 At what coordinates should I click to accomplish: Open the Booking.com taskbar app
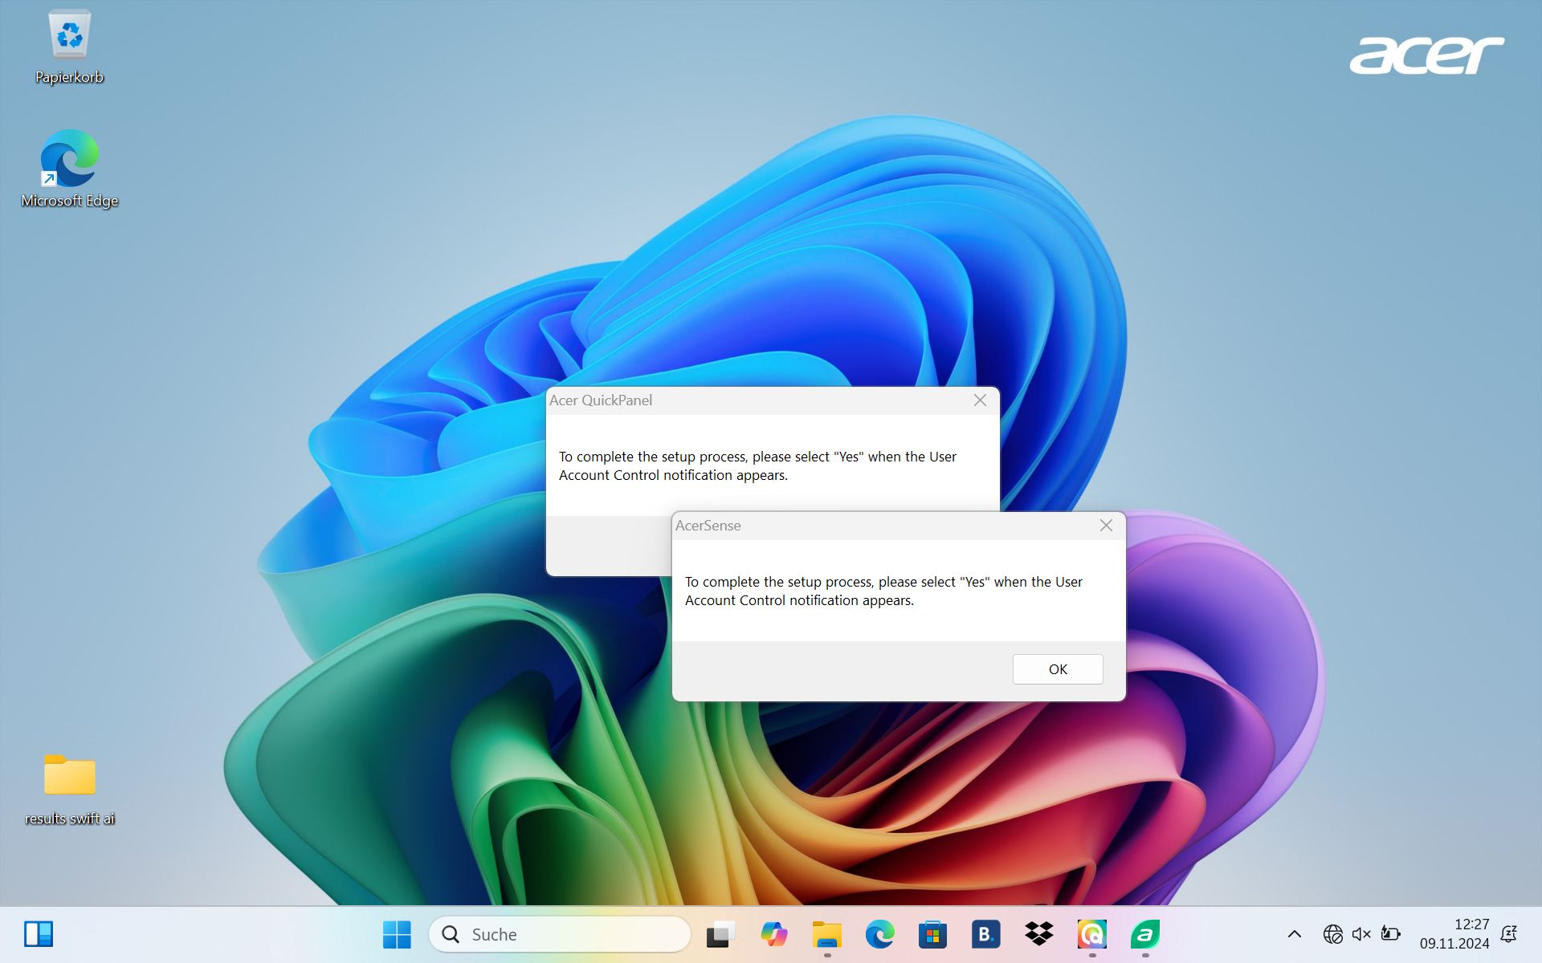point(985,934)
